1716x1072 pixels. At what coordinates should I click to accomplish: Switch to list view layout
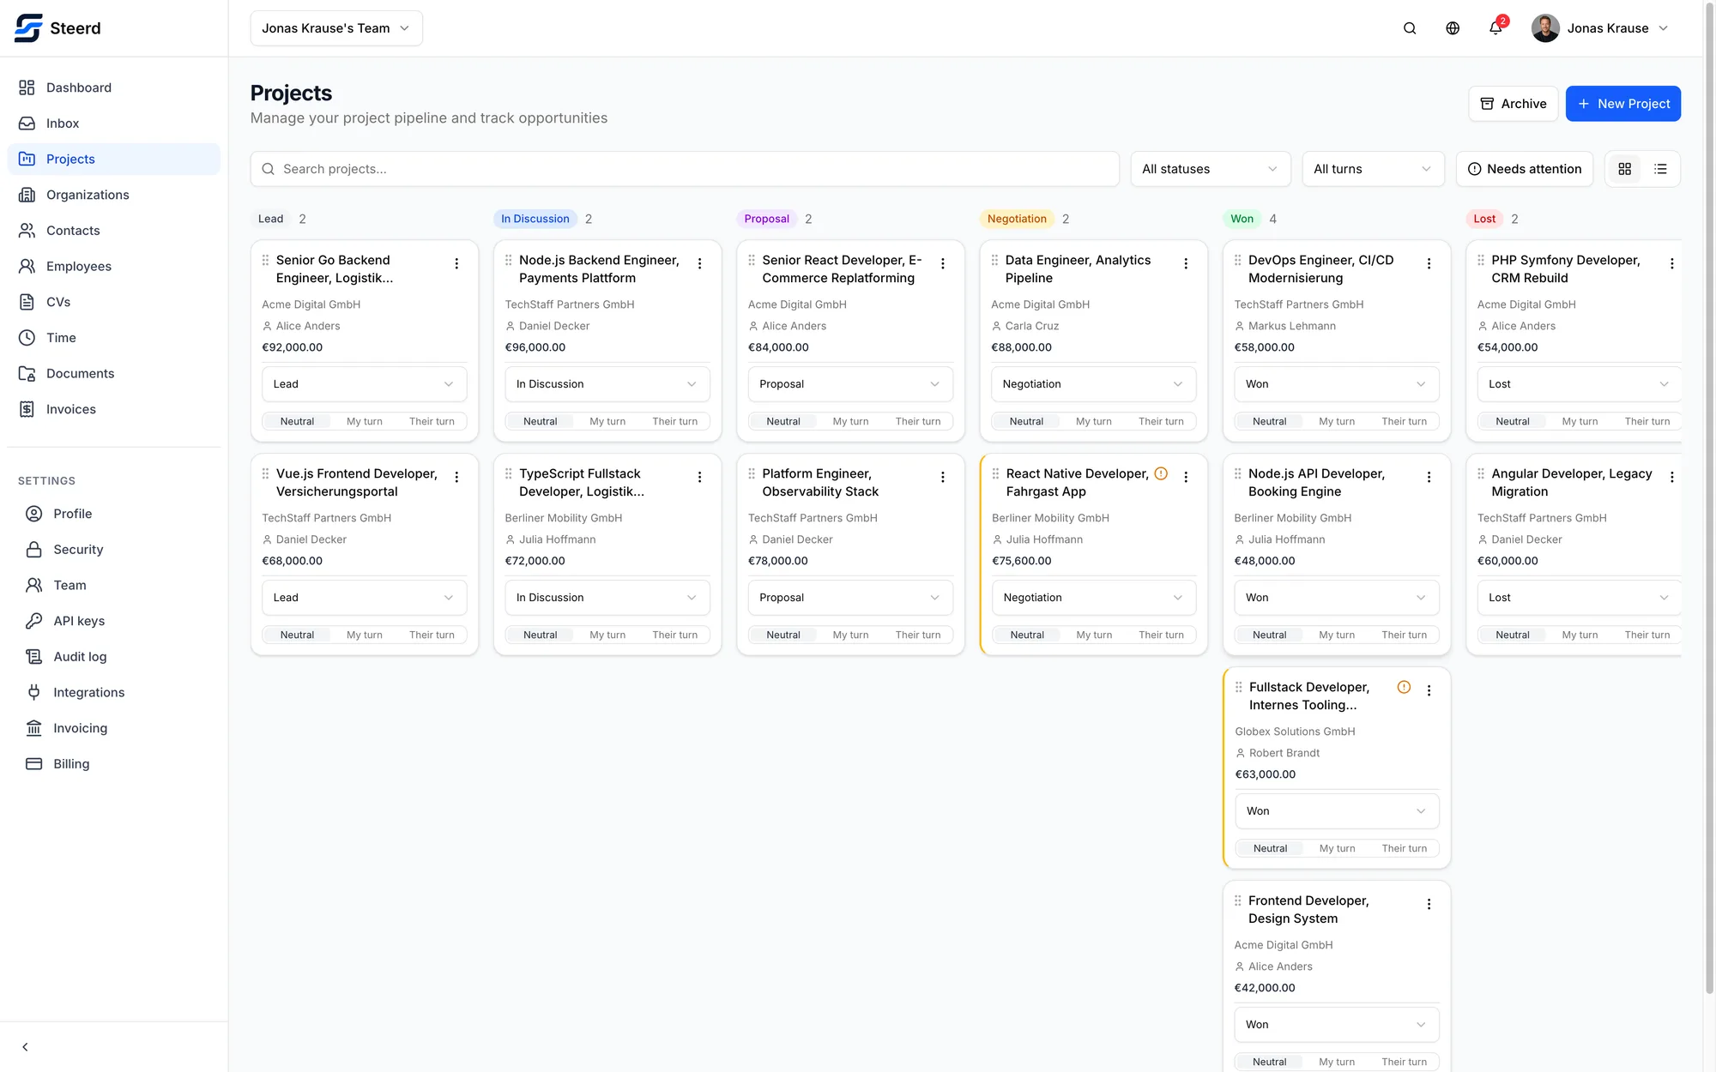tap(1660, 169)
